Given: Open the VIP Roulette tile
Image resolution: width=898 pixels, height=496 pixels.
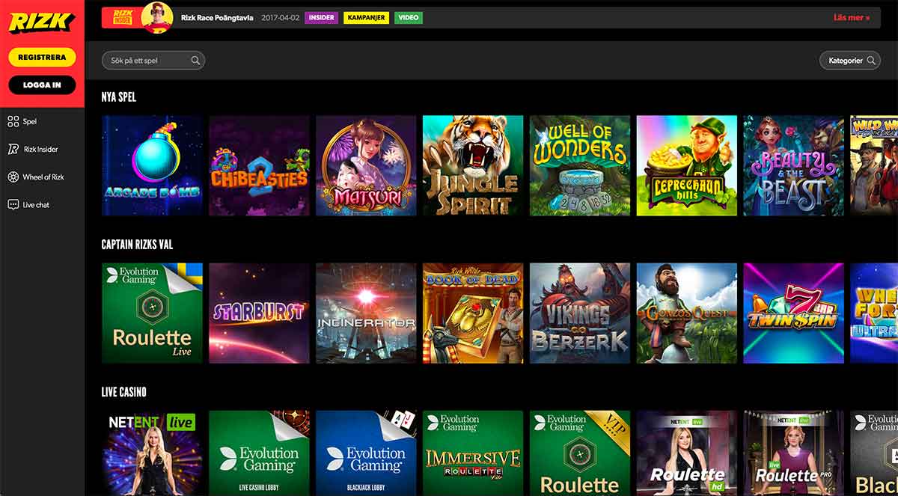Looking at the screenshot, I should click(580, 453).
